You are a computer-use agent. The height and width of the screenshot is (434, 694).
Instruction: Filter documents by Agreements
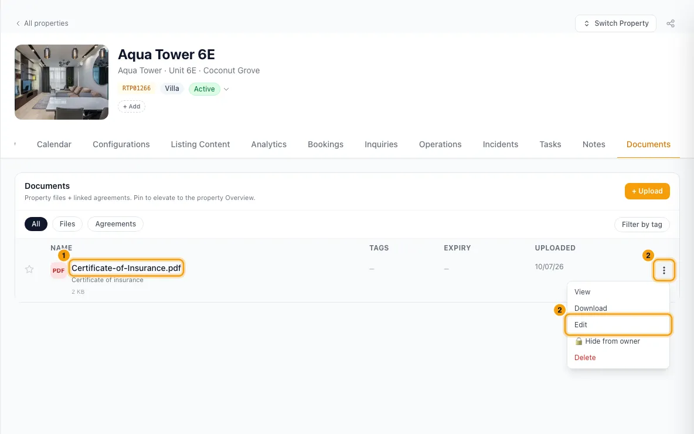tap(115, 224)
